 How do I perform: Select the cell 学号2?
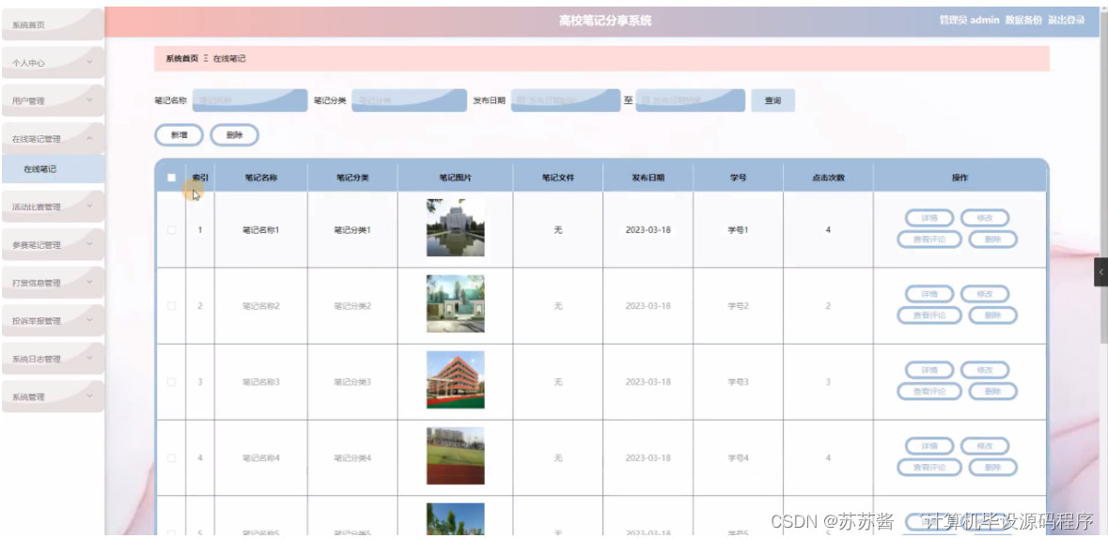pos(738,306)
